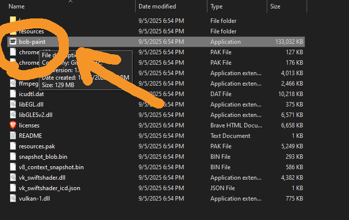Click the 6,658 KB size cell

click(x=292, y=125)
